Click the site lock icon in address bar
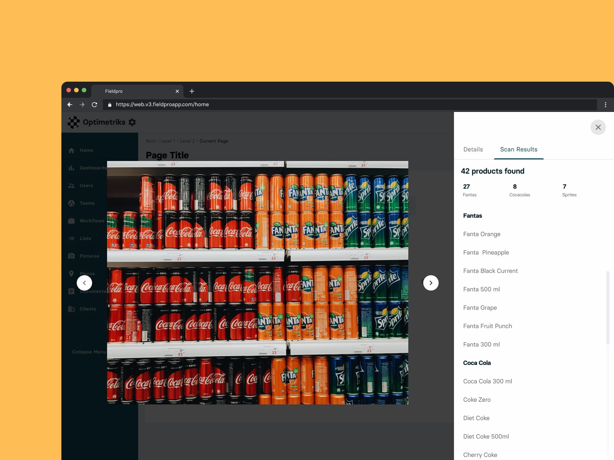This screenshot has height=460, width=614. pos(110,105)
